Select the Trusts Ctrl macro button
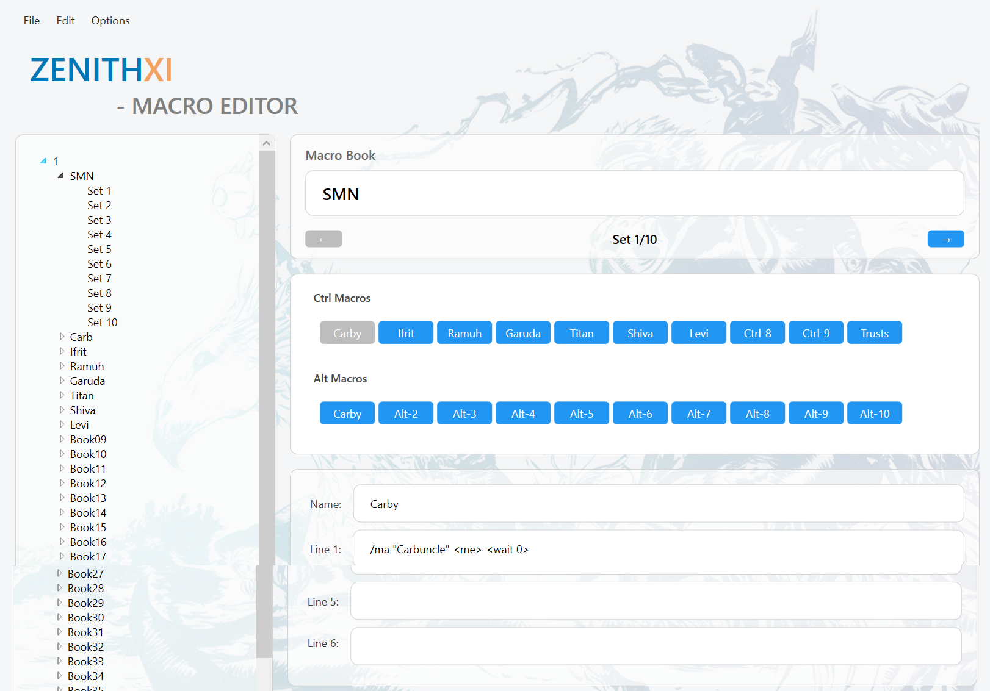 point(874,333)
